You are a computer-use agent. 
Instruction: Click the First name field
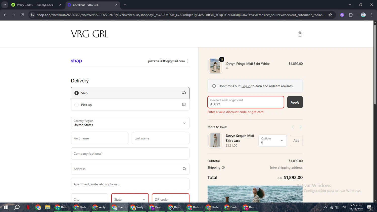[100, 138]
